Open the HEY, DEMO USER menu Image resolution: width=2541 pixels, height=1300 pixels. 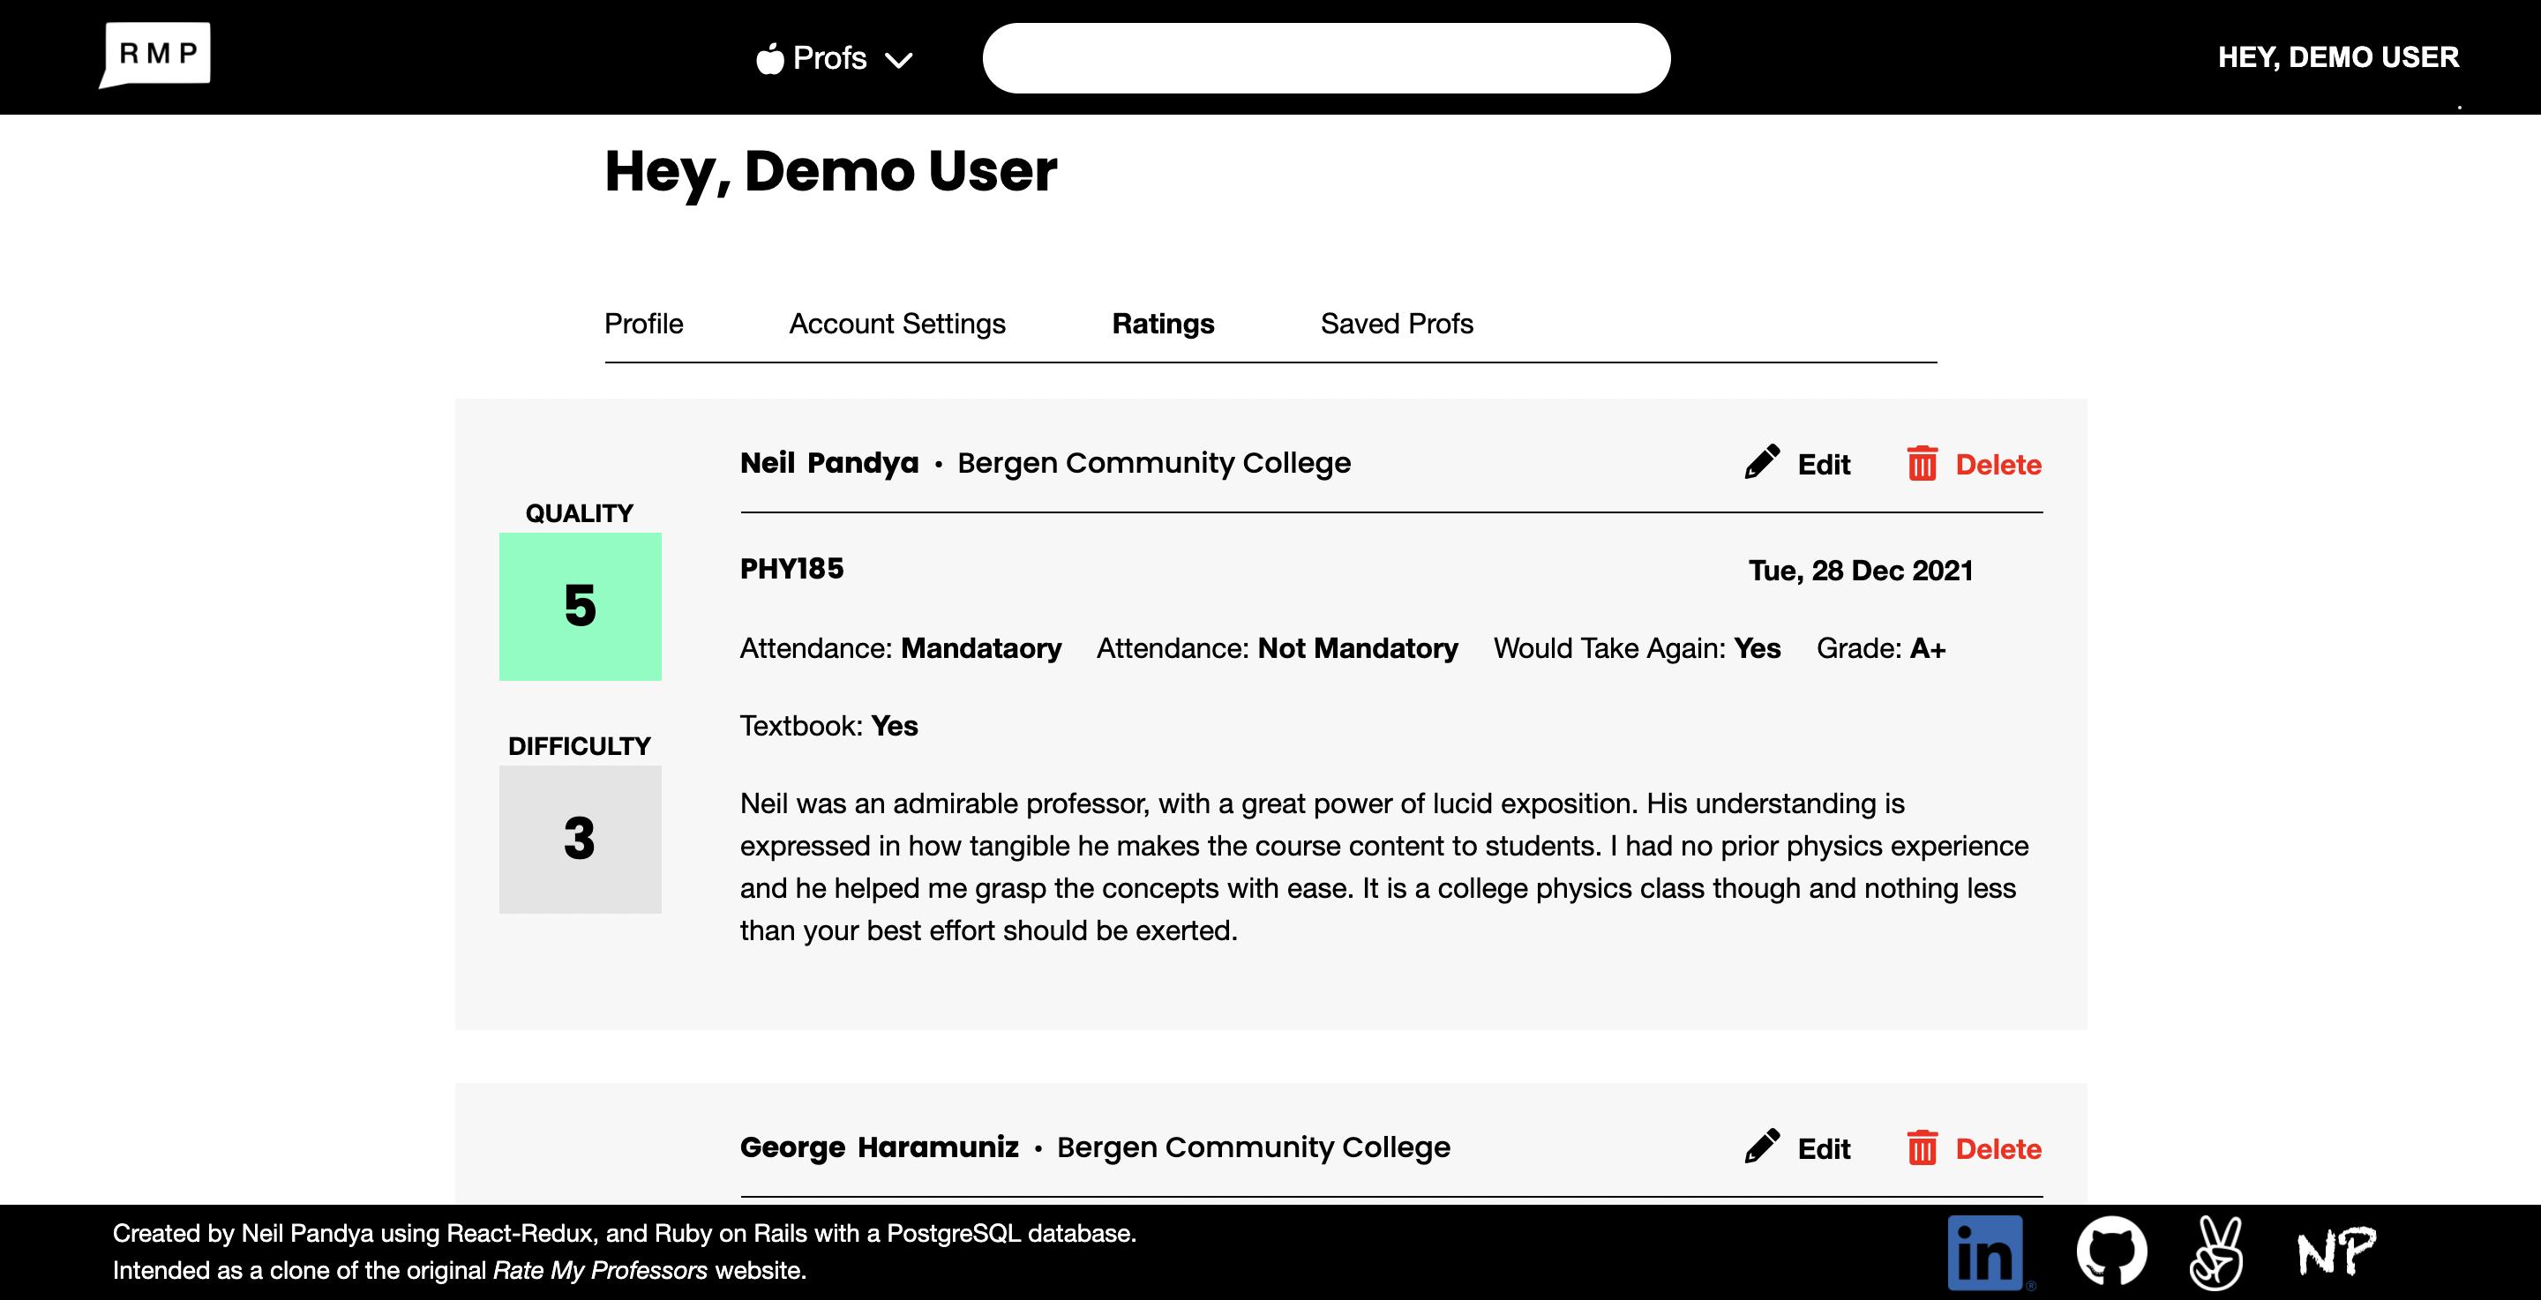click(x=2338, y=57)
